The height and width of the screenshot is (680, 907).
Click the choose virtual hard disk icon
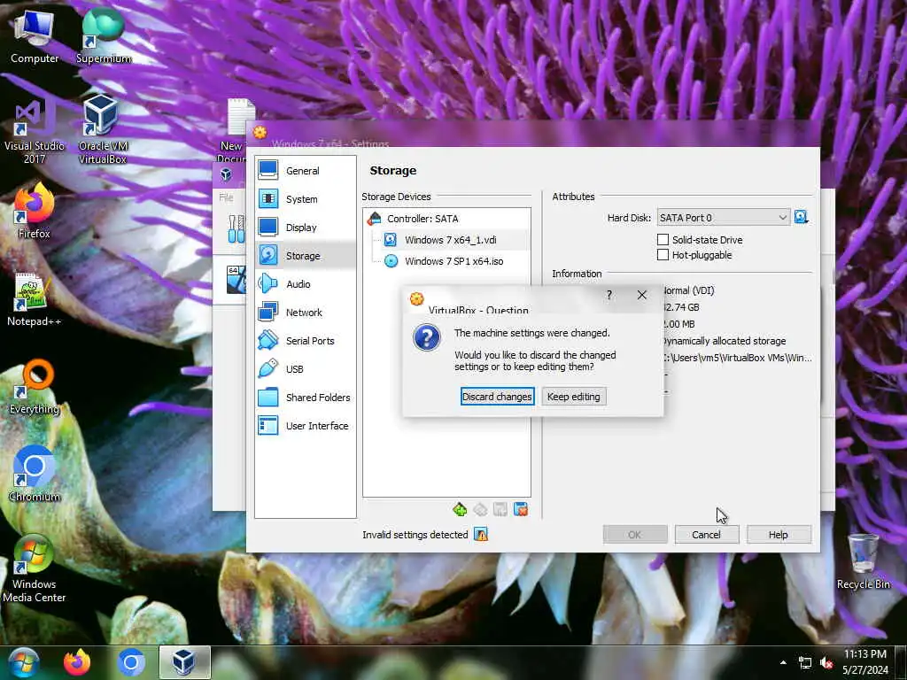(801, 218)
